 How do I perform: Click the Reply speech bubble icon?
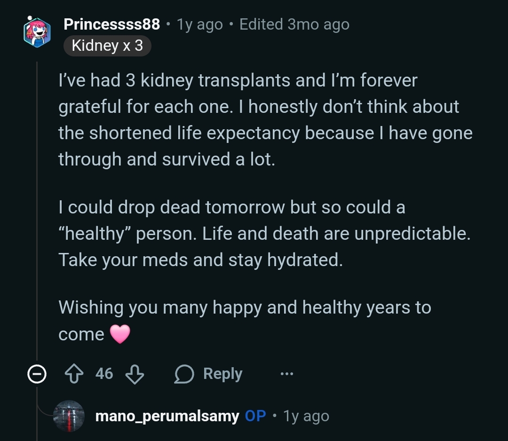coord(184,374)
